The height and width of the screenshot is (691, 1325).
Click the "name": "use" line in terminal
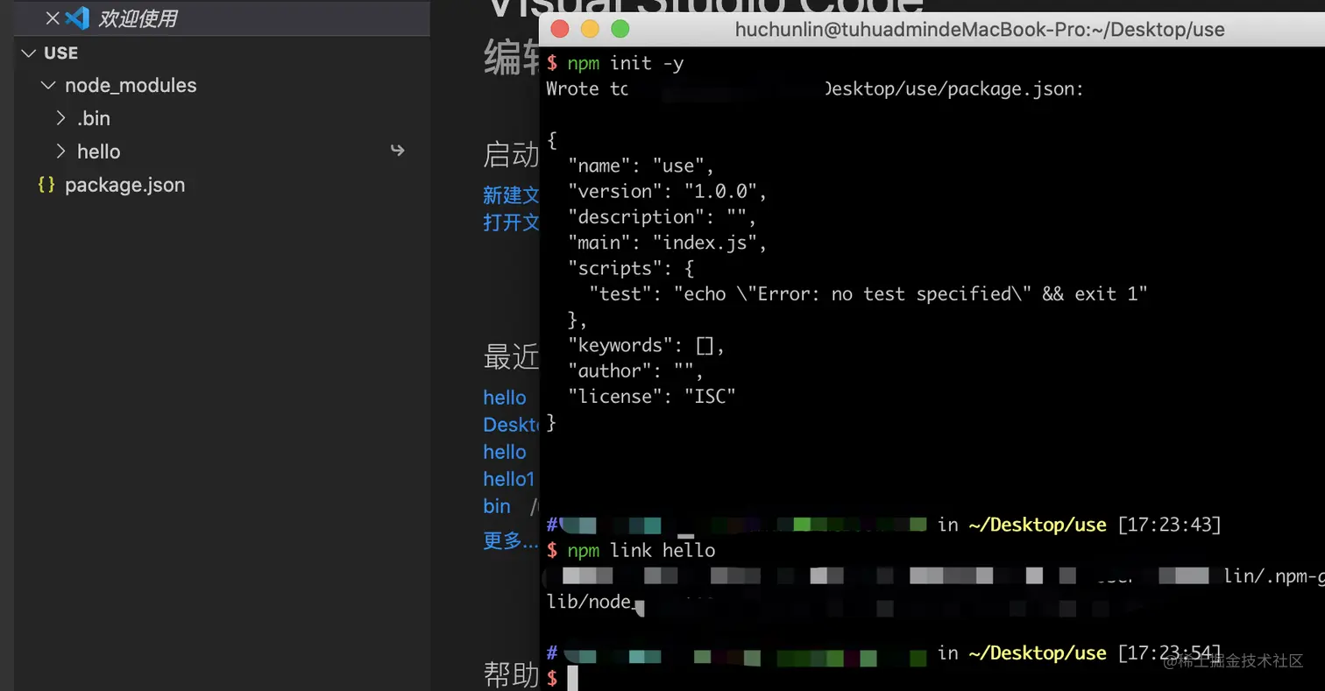(x=641, y=166)
